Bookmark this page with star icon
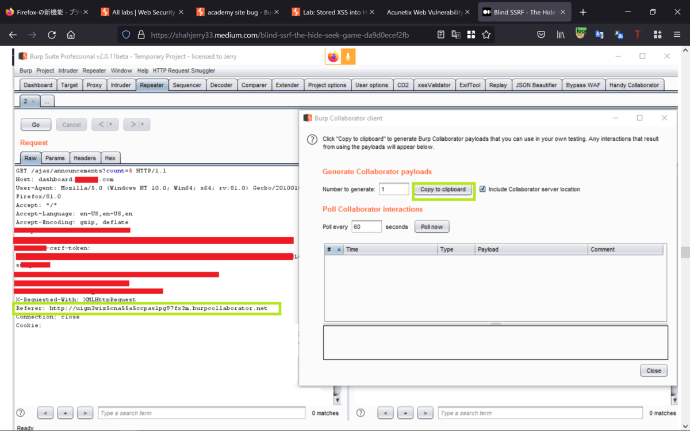 point(486,35)
